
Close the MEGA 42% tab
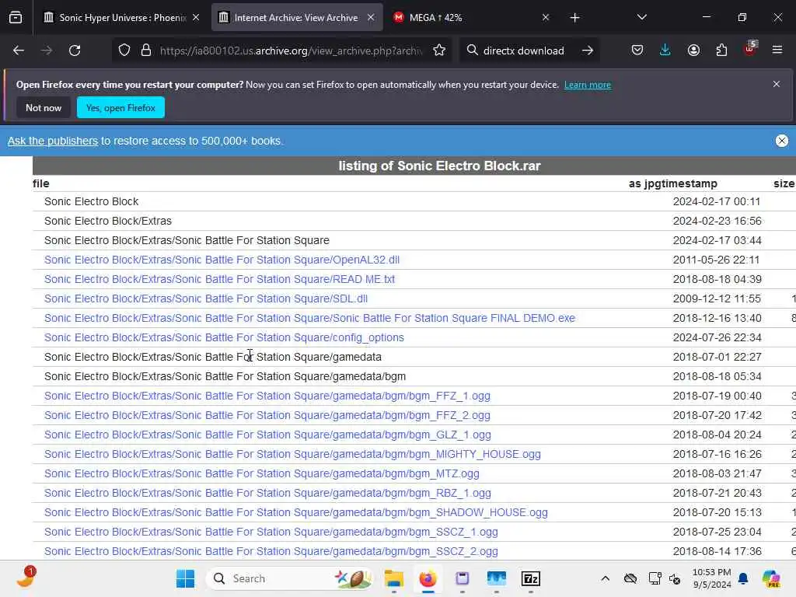546,17
